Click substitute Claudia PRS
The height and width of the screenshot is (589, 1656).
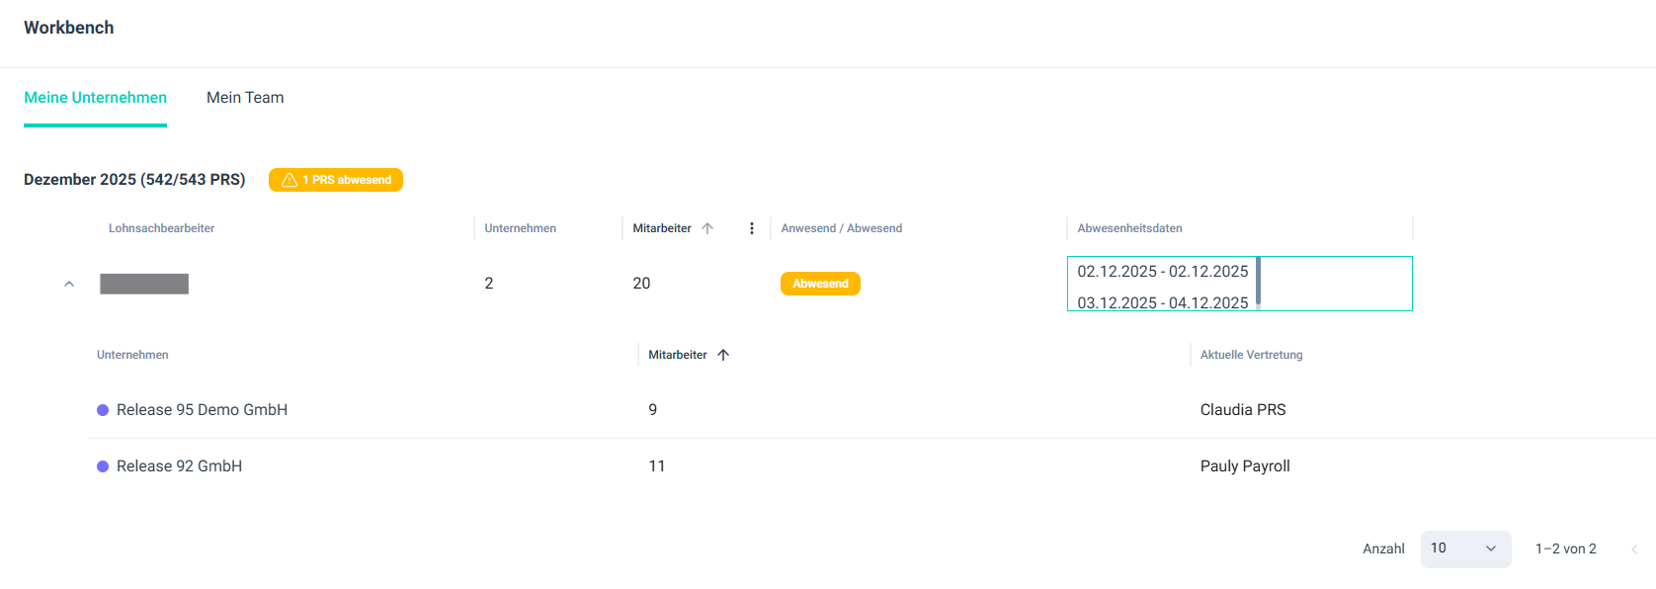(x=1243, y=410)
